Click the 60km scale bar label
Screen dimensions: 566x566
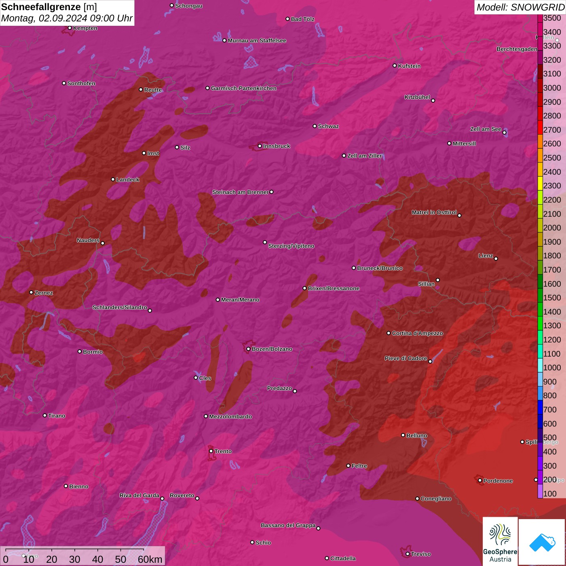(150, 559)
